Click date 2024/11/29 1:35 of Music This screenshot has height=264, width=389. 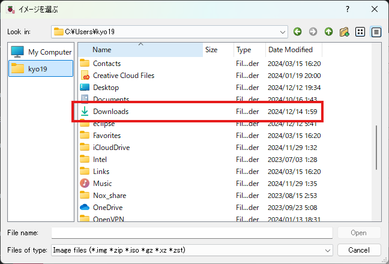click(292, 184)
